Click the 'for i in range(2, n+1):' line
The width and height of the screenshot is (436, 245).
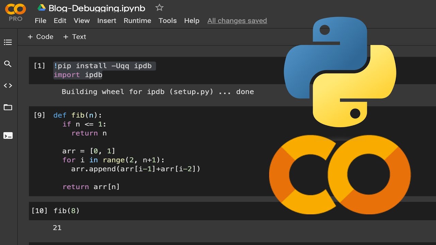pyautogui.click(x=113, y=160)
